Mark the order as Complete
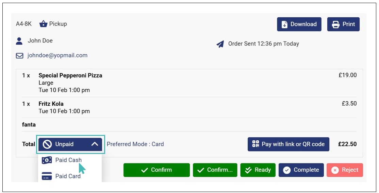Image resolution: width=379 pixels, height=193 pixels. [x=301, y=170]
